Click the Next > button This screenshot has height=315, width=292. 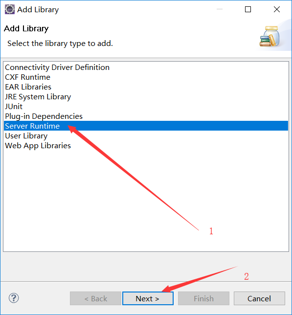click(x=148, y=298)
